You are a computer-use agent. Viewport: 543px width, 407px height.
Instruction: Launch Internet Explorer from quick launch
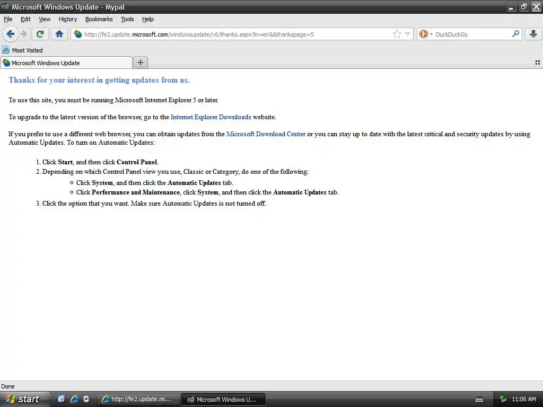coord(74,399)
